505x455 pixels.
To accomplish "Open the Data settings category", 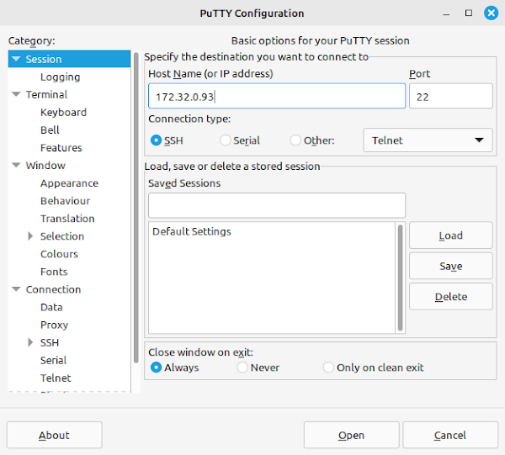I will point(51,307).
